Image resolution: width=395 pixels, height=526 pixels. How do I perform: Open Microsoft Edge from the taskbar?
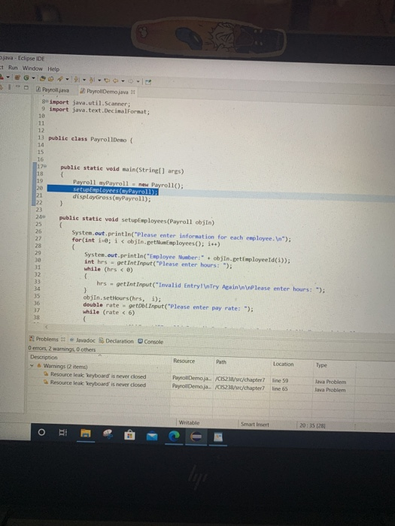point(174,436)
